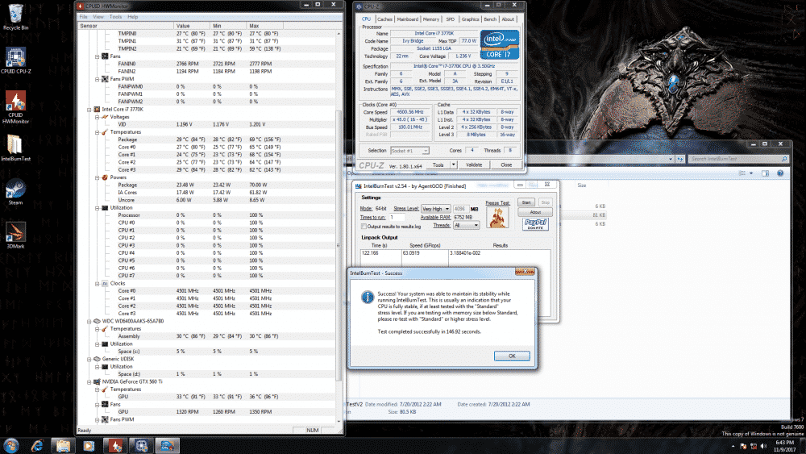Open the IntelBurnTest desktop folder
The image size is (806, 454).
[15, 148]
